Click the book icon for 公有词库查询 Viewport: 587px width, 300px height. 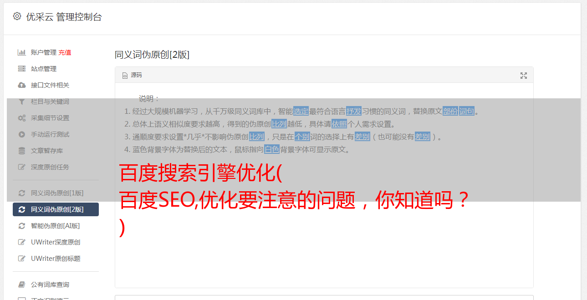[21, 285]
